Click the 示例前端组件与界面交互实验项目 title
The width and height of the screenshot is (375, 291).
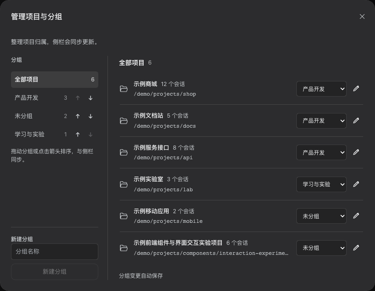coord(178,243)
